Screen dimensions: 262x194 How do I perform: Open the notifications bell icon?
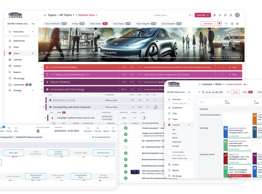(x=220, y=15)
